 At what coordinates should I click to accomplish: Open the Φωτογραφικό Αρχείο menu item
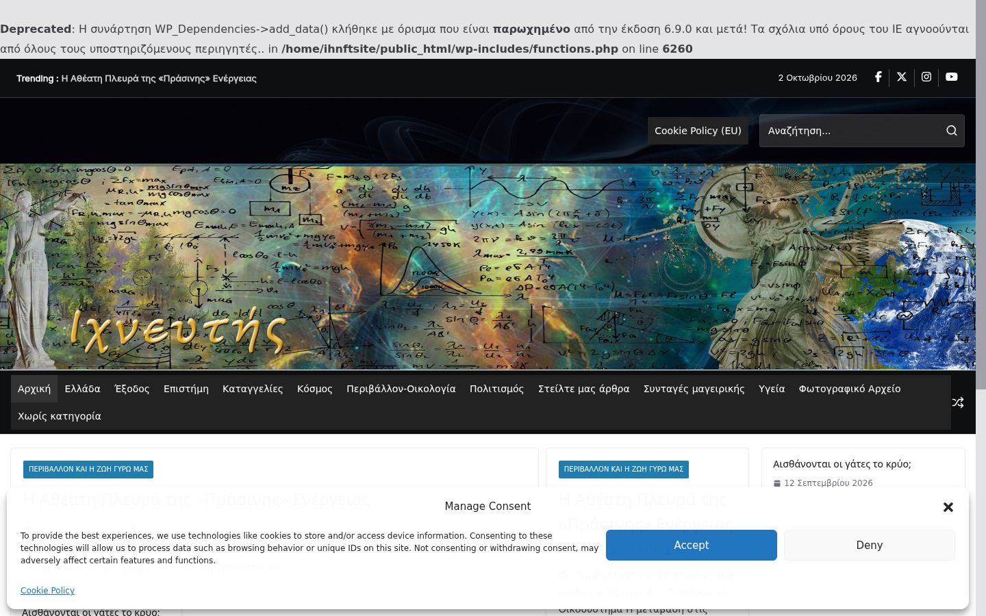click(x=850, y=389)
